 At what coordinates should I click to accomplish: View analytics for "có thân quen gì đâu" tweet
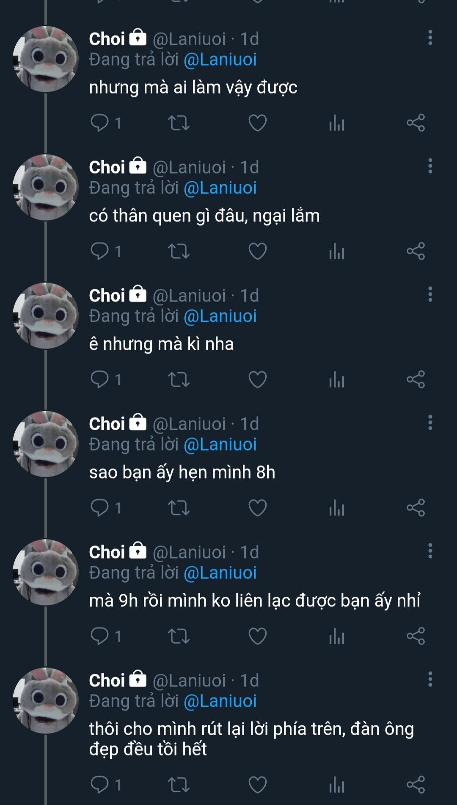tap(337, 251)
